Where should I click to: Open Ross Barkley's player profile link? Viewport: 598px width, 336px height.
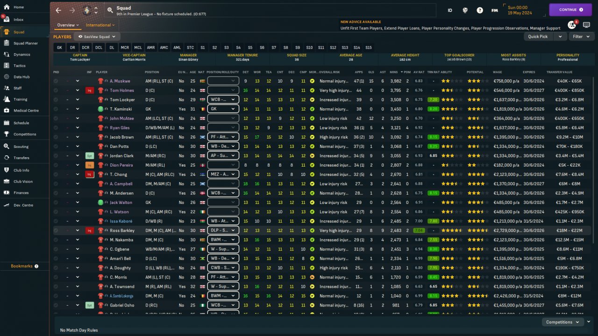(122, 231)
